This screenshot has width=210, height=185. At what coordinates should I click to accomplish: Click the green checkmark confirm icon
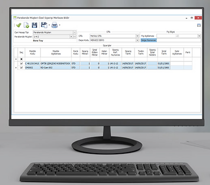pos(18,25)
